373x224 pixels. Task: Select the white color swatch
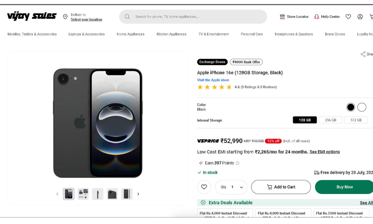click(x=361, y=107)
